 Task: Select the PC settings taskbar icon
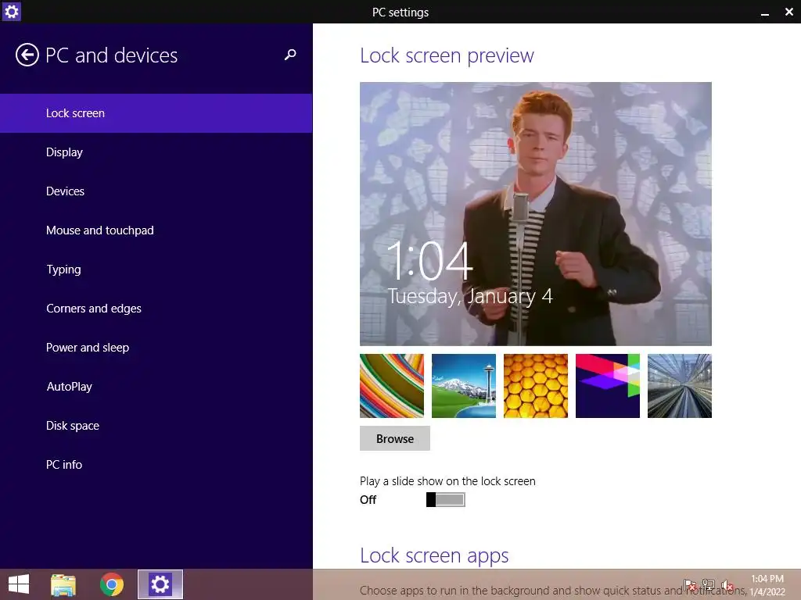(x=160, y=584)
